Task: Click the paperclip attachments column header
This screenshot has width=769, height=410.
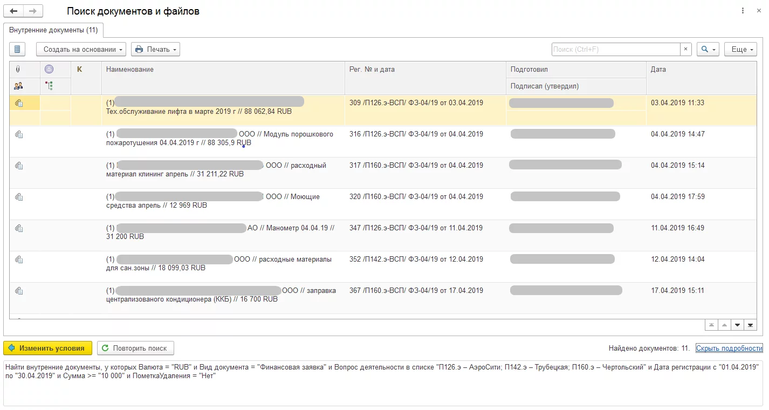Action: 18,69
